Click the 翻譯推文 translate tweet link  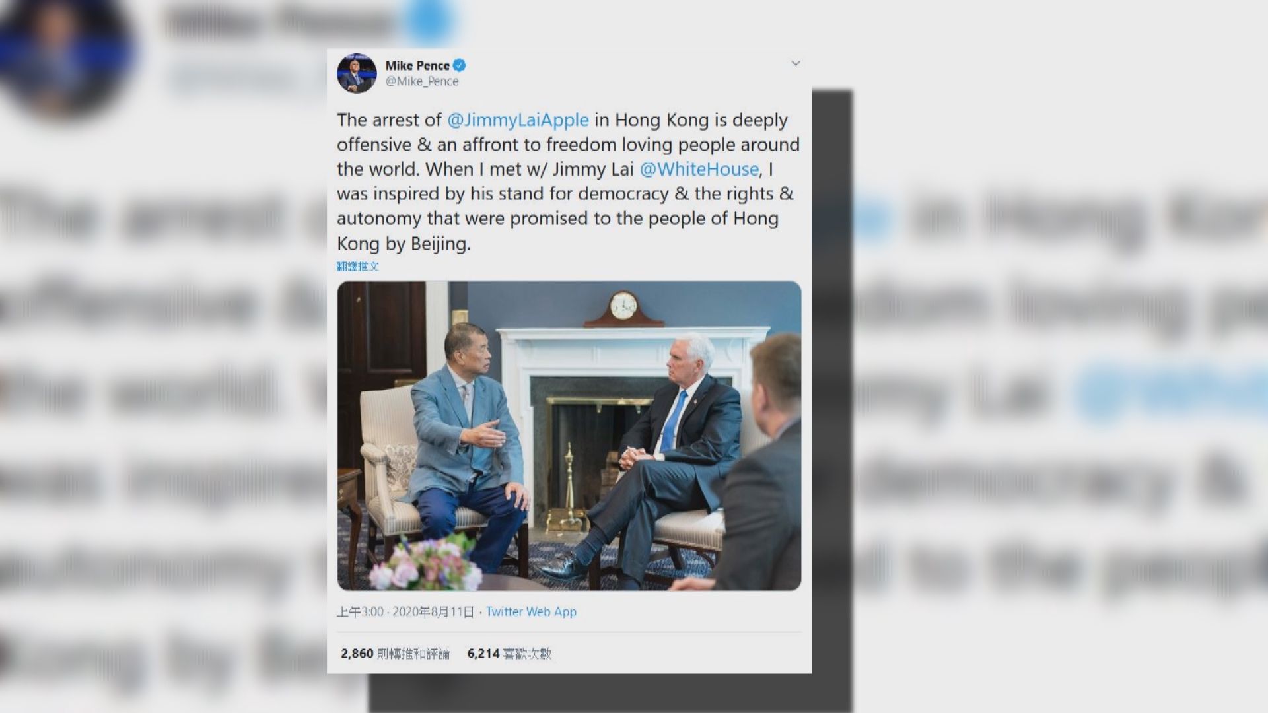pyautogui.click(x=358, y=266)
